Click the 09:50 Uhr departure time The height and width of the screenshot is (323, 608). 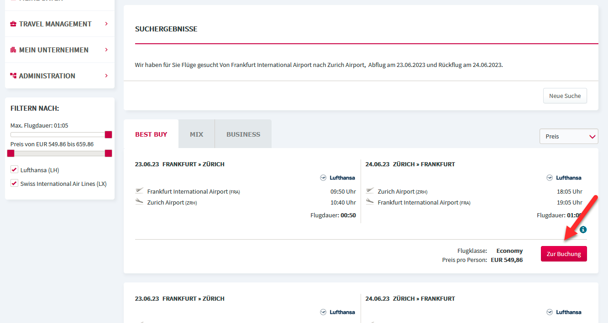343,191
